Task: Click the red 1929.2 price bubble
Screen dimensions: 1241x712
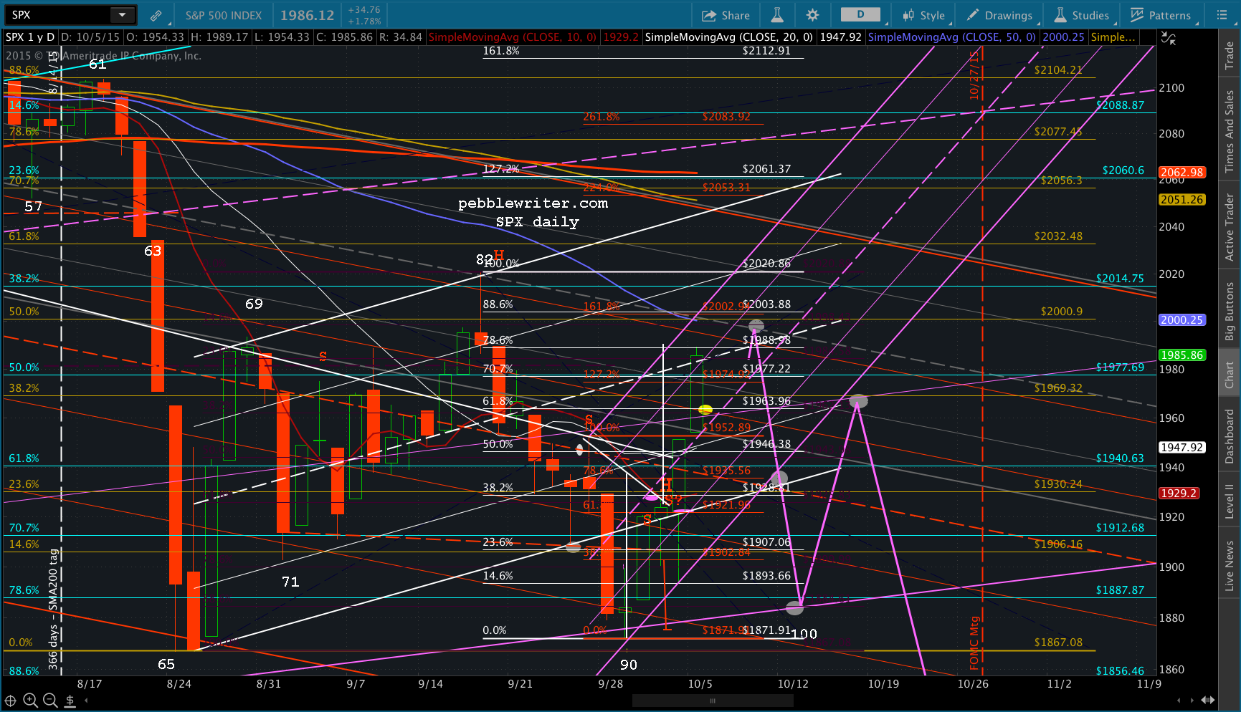Action: point(1179,494)
